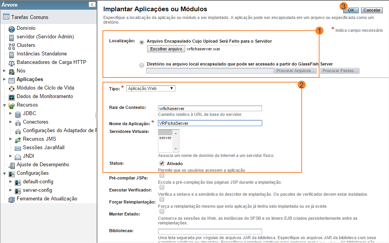Select Diretório ou arquivo local radio option
This screenshot has height=243, width=389.
(x=142, y=65)
